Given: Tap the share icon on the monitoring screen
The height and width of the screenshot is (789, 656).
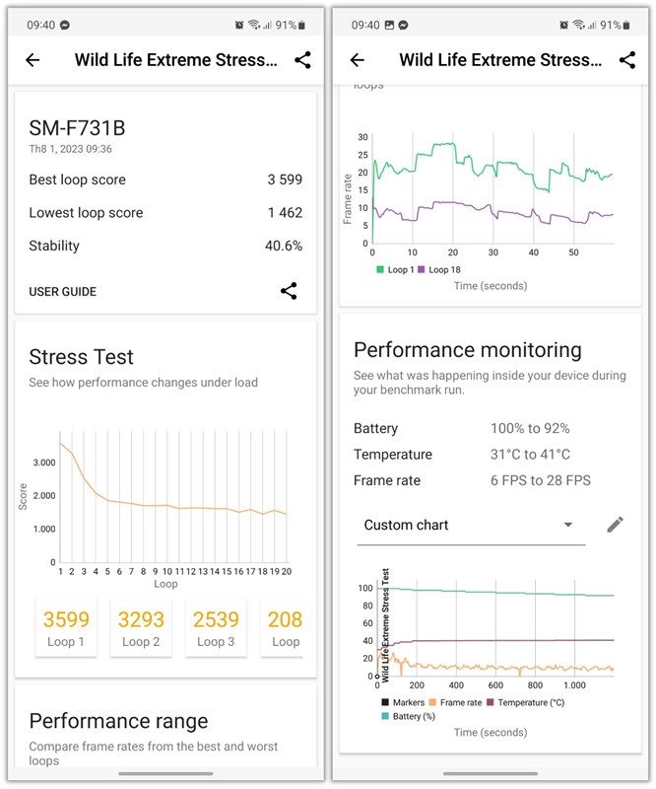Looking at the screenshot, I should coord(627,60).
